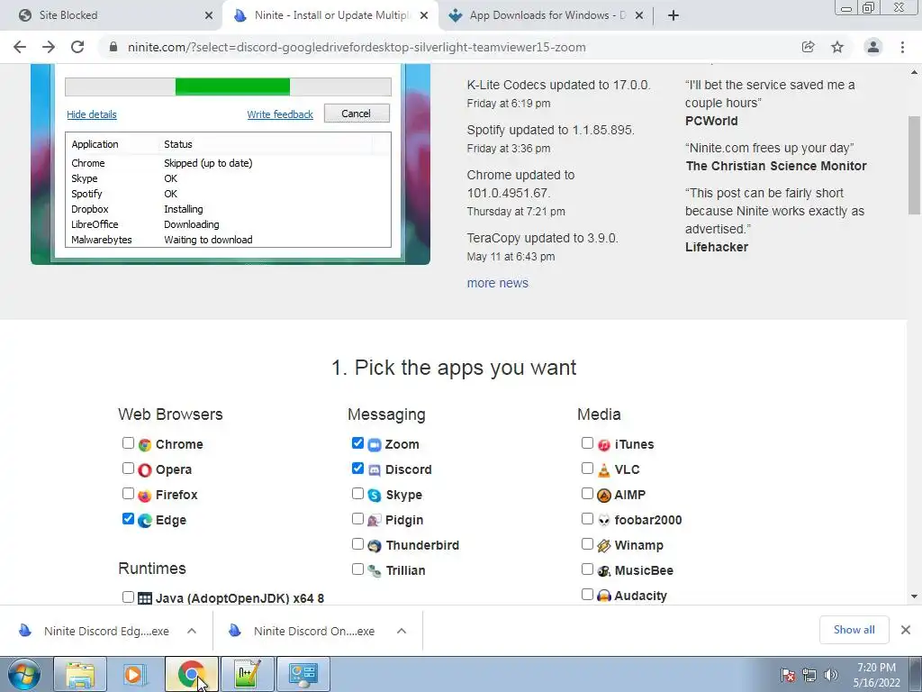Image resolution: width=922 pixels, height=692 pixels.
Task: Check the Skype checkbox
Action: [x=357, y=494]
